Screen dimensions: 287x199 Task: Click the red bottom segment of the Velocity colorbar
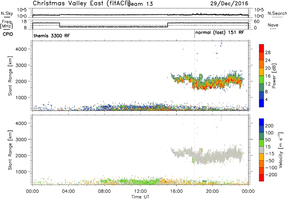[x=262, y=178]
